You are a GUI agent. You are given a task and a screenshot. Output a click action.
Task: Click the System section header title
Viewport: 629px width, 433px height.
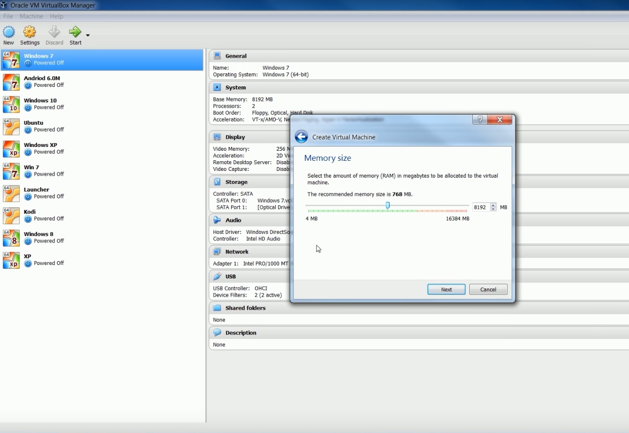(235, 87)
